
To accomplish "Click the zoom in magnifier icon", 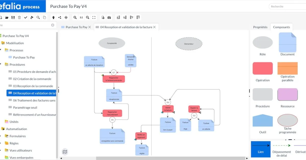I will pos(75,18).
